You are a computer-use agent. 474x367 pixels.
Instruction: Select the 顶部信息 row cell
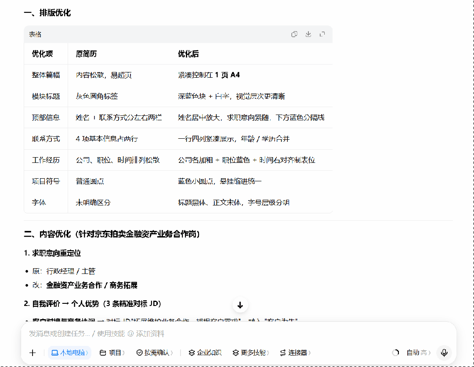point(46,118)
